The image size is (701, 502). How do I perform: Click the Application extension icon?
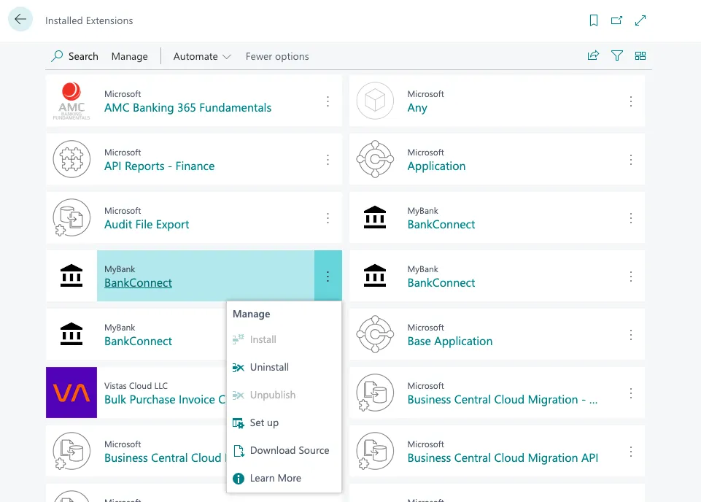click(x=375, y=159)
